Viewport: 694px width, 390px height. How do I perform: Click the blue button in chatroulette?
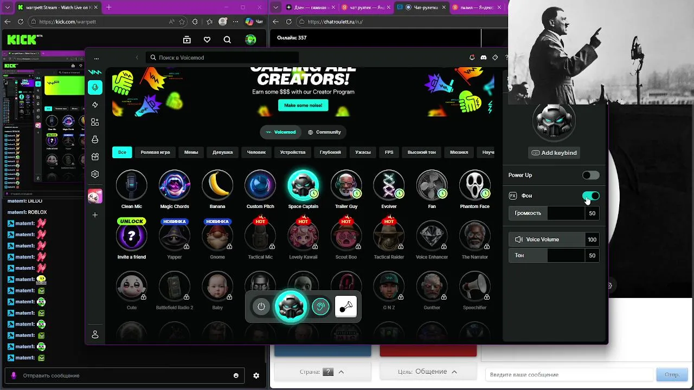[323, 351]
